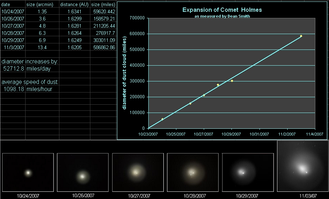Open the comet image dated 10/29/2007
Image resolution: width=329 pixels, height=199 pixels.
(248, 172)
